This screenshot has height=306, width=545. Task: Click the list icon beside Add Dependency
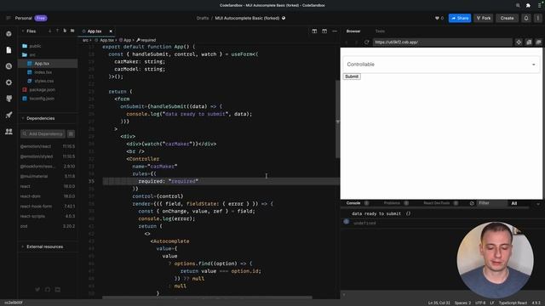click(x=71, y=134)
